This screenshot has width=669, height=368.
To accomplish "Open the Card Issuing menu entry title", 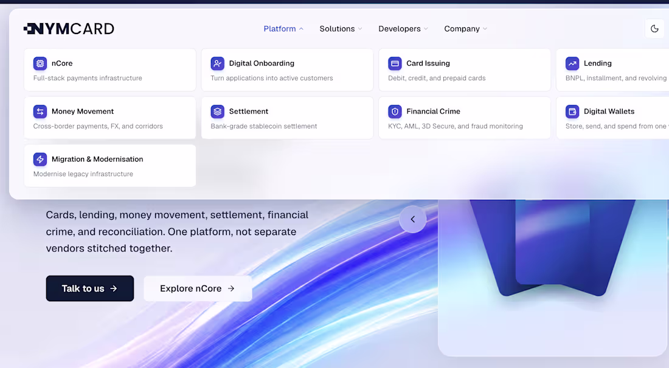I will pos(428,63).
